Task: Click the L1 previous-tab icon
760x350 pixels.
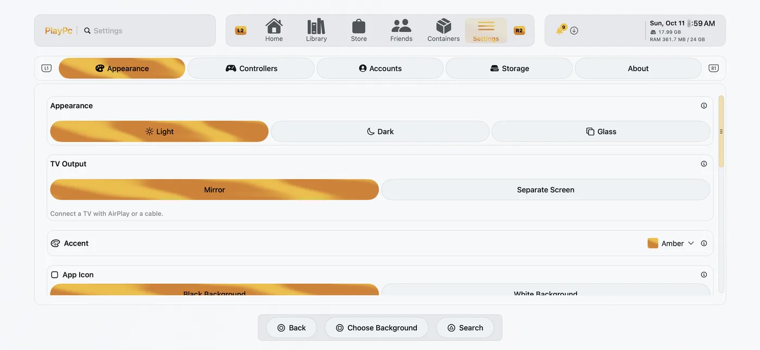Action: tap(46, 68)
